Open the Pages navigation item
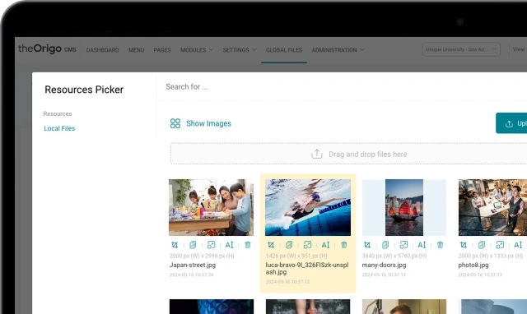The height and width of the screenshot is (314, 527). point(162,50)
